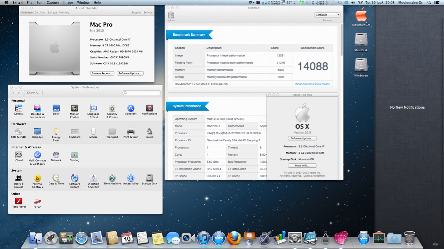This screenshot has height=249, width=444.
Task: Click the Geekbench Score value 14088
Action: (x=313, y=66)
